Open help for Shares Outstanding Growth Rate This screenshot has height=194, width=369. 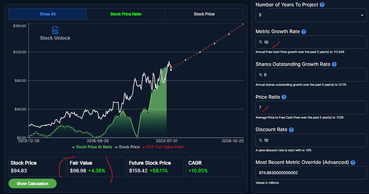(x=334, y=64)
